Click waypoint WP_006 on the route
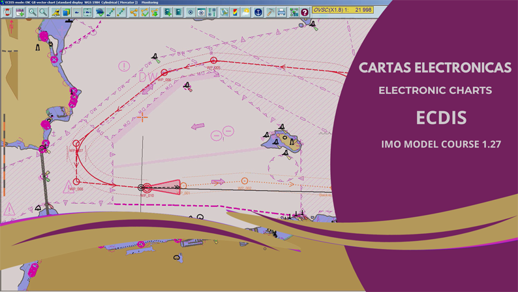 (x=164, y=73)
